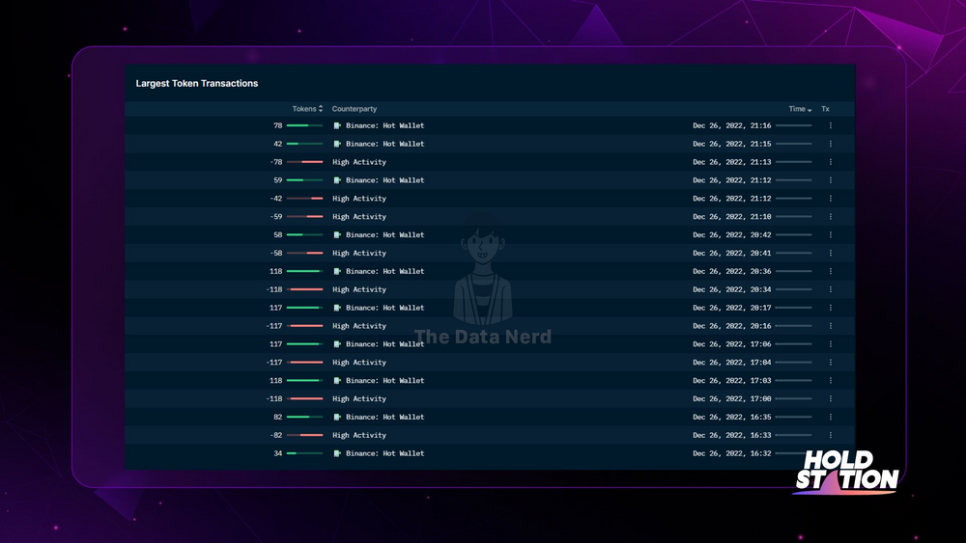Click the Binance wallet icon on the 21:16 row
The height and width of the screenshot is (543, 966).
click(x=337, y=125)
